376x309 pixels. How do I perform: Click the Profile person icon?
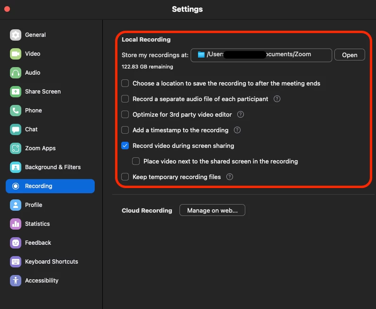[16, 205]
